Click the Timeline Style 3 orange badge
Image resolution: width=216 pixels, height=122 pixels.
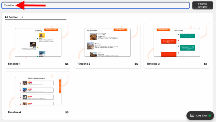pos(164,30)
